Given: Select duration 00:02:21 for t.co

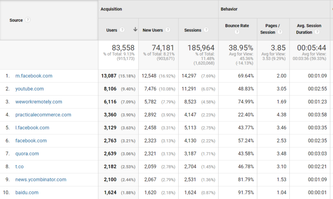Looking at the screenshot, I should [317, 167].
